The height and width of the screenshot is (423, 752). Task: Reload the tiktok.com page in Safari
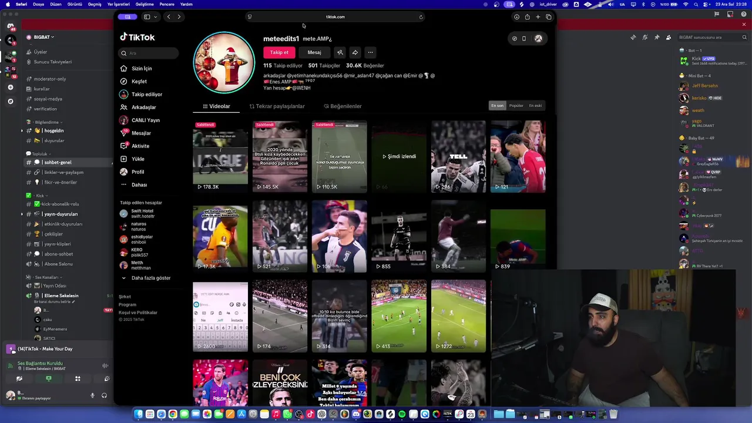click(421, 17)
